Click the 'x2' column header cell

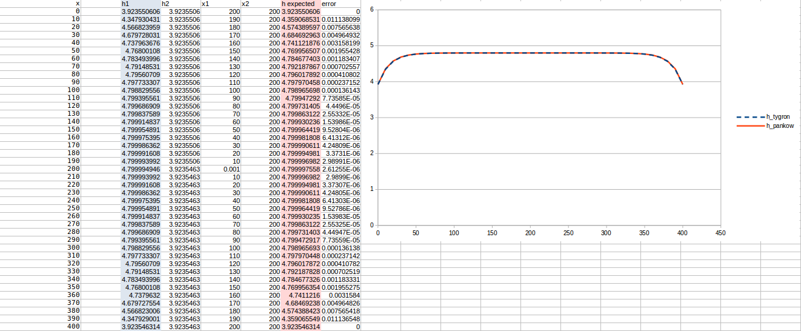point(261,4)
